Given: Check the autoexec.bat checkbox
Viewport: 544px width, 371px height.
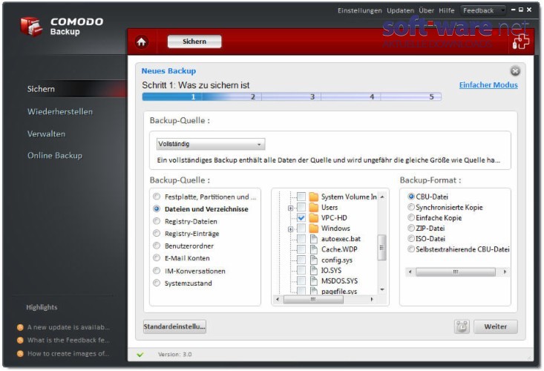Looking at the screenshot, I should [301, 239].
